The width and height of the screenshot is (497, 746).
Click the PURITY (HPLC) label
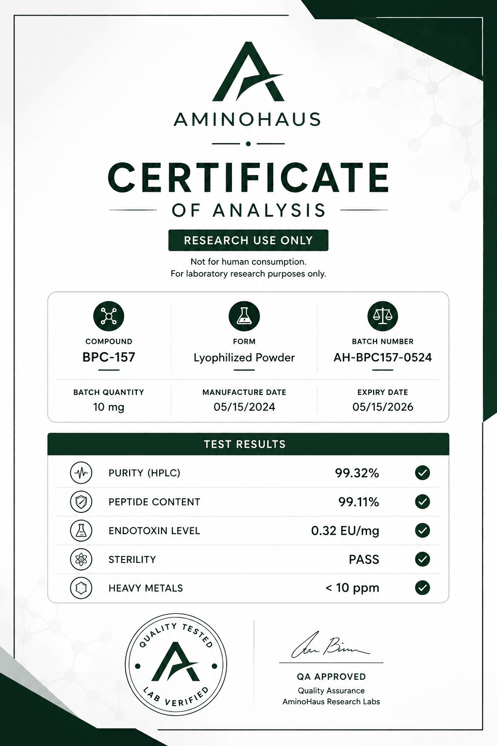pyautogui.click(x=144, y=473)
